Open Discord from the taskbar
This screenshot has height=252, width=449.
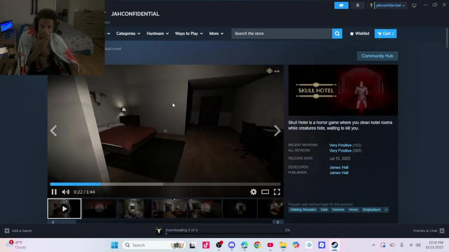(x=232, y=245)
